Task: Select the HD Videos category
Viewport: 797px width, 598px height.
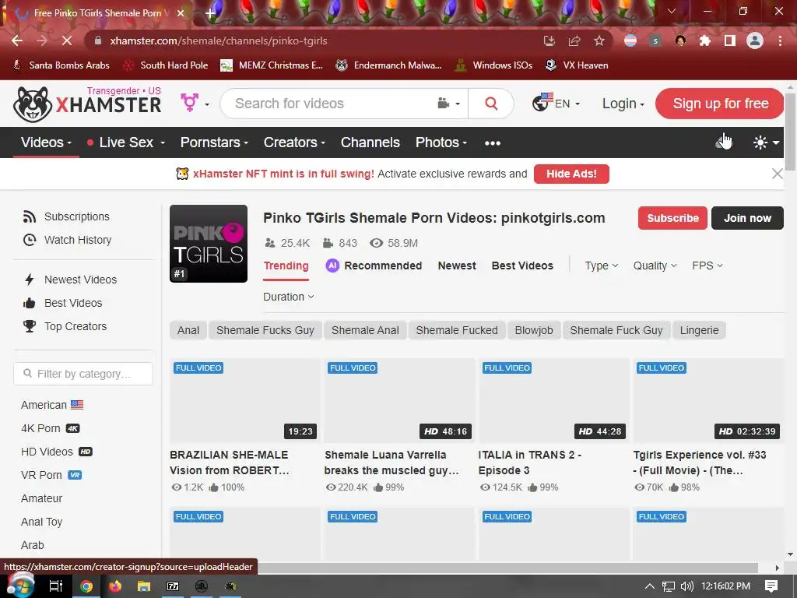Action: pyautogui.click(x=56, y=452)
